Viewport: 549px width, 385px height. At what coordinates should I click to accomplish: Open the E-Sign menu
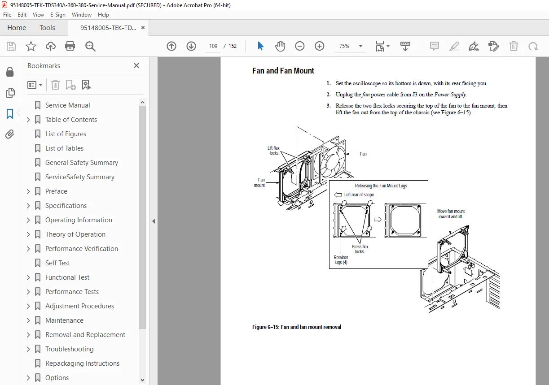point(58,15)
